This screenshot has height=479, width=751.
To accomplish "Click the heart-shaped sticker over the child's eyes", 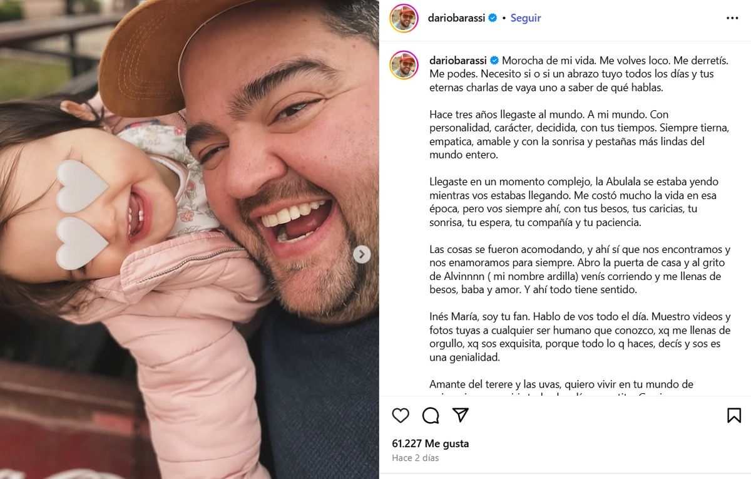I will click(x=83, y=214).
